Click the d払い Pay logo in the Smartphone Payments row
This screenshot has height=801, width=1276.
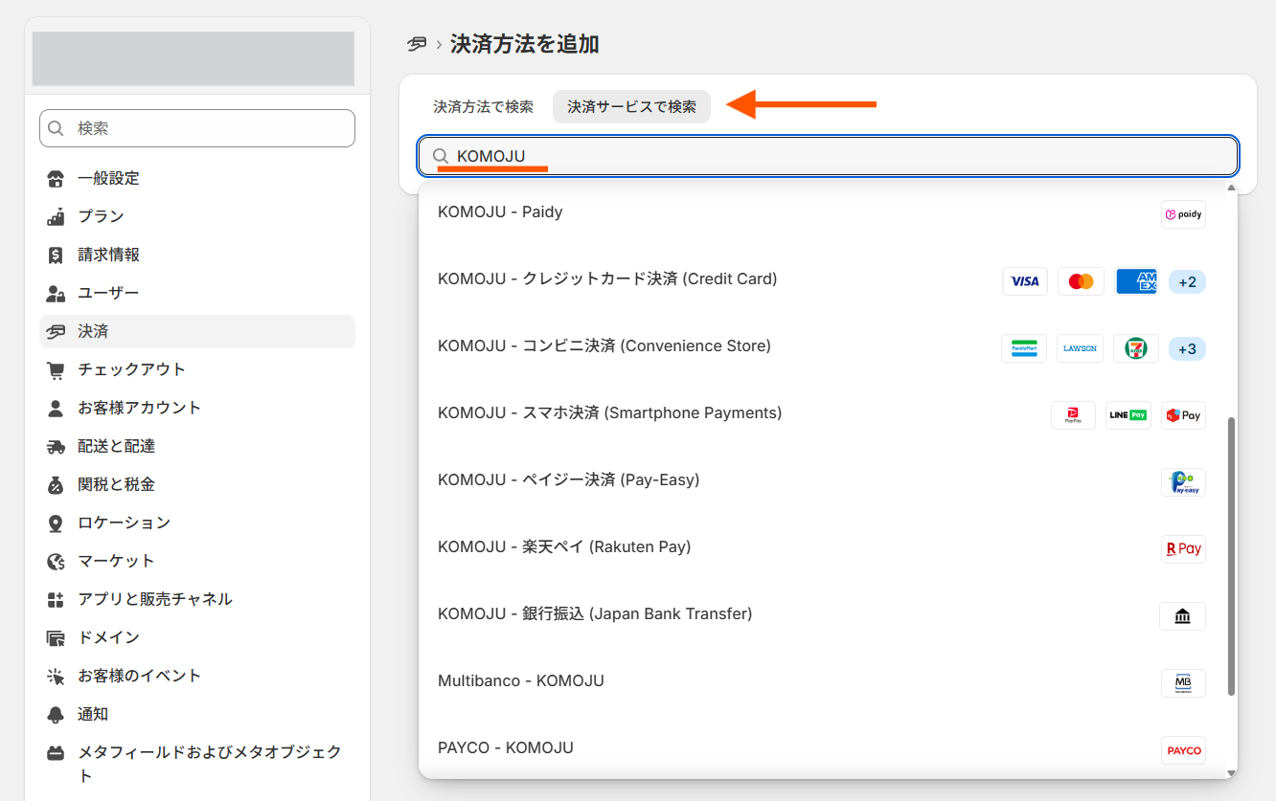click(1183, 415)
